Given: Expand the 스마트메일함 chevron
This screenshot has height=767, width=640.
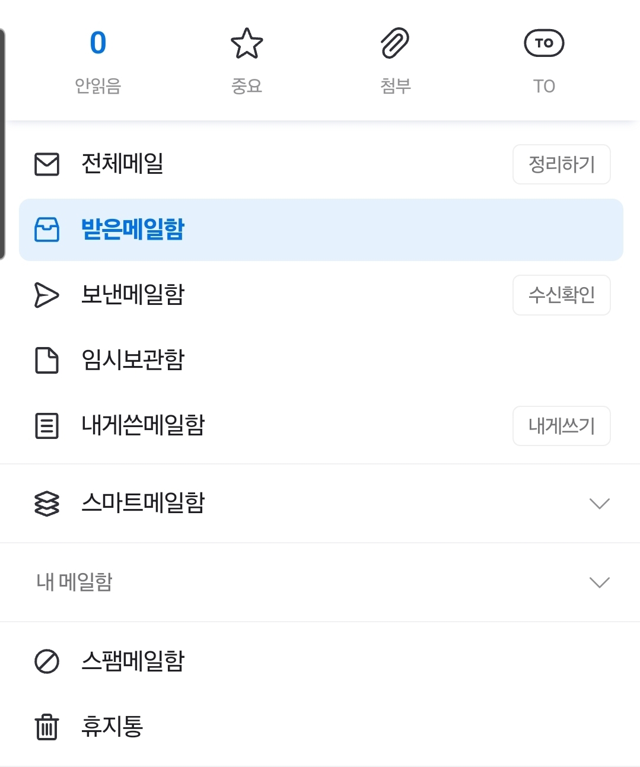Looking at the screenshot, I should coord(599,504).
